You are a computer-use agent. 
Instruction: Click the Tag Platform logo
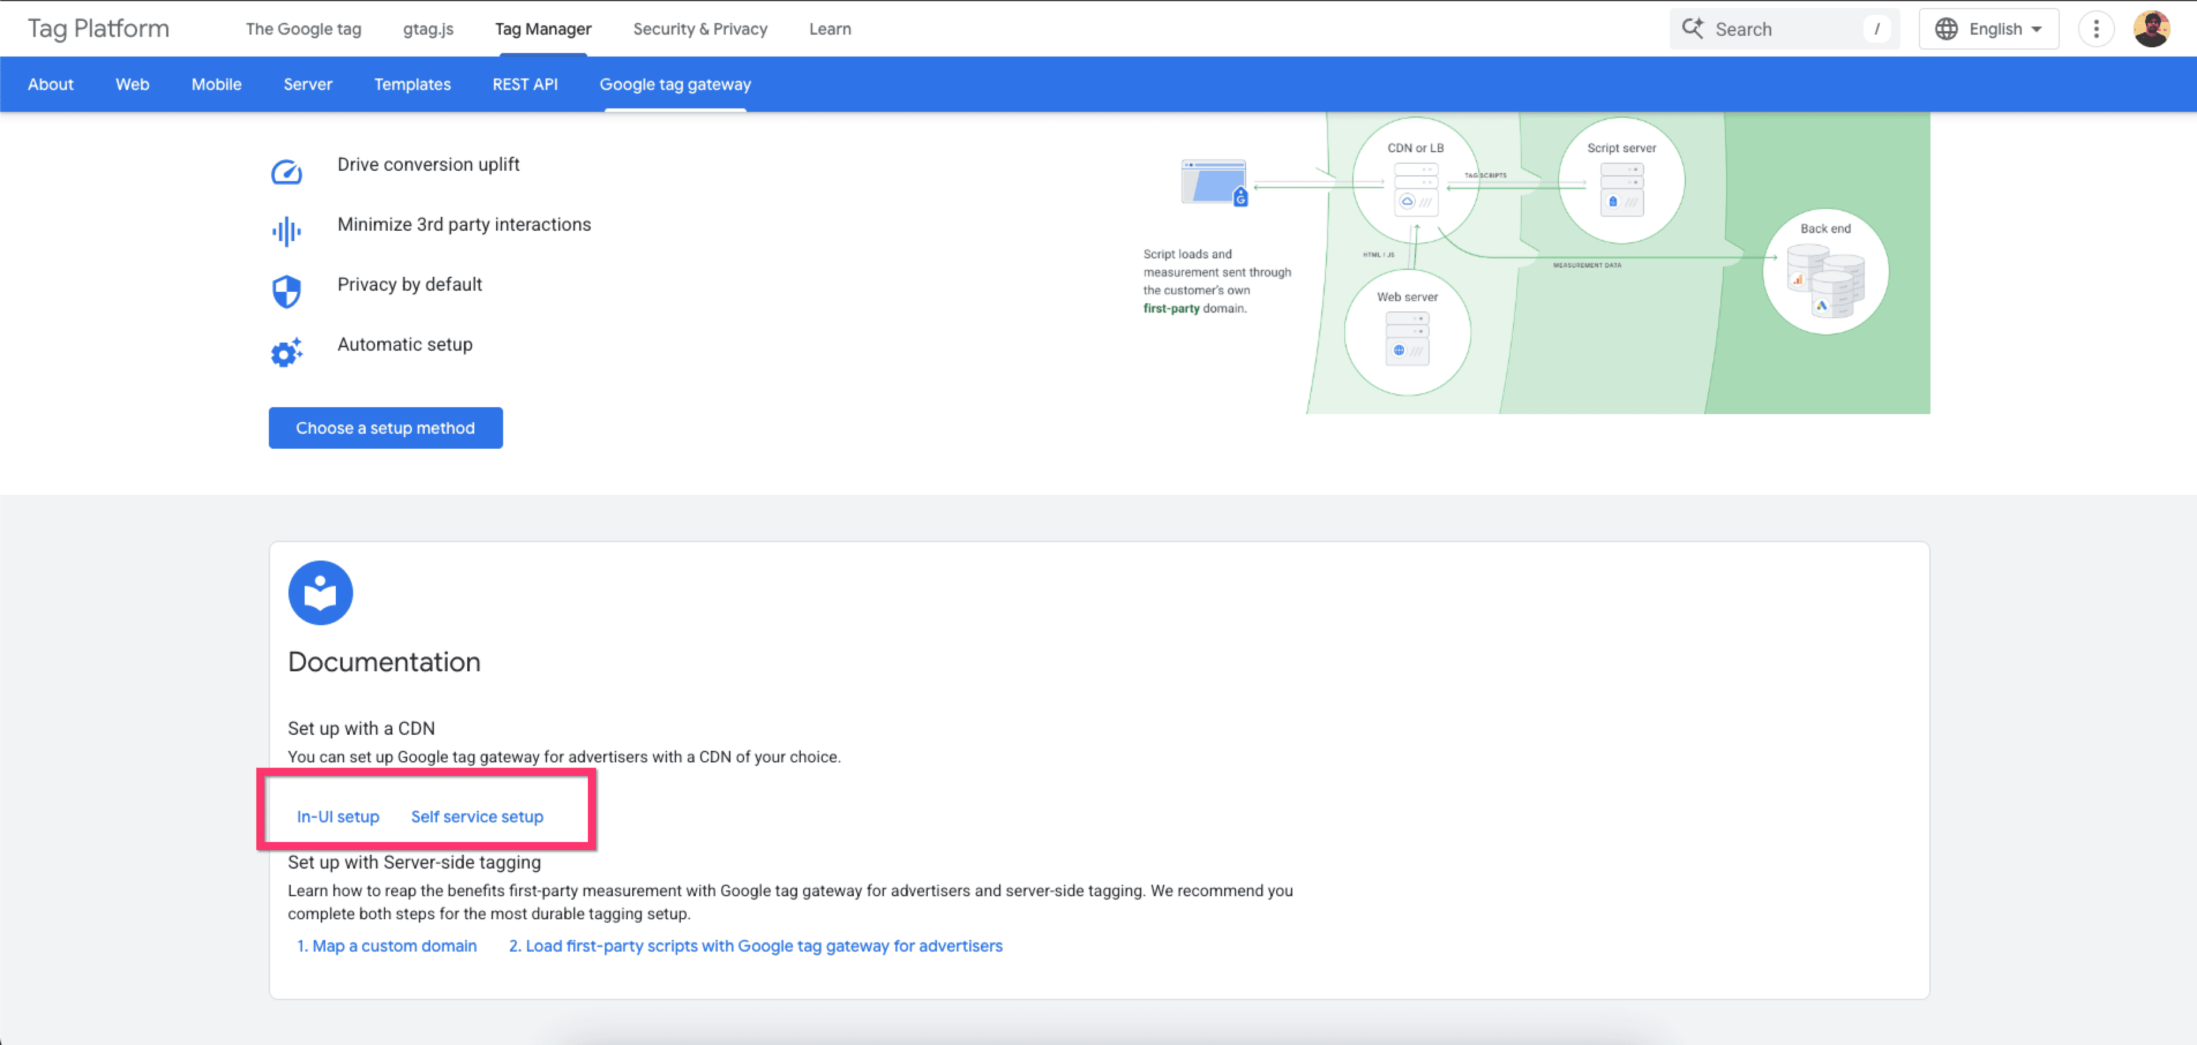(x=98, y=29)
